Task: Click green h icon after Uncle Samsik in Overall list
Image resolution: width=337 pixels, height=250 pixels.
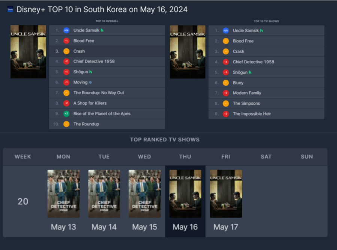Action: tap(102, 30)
